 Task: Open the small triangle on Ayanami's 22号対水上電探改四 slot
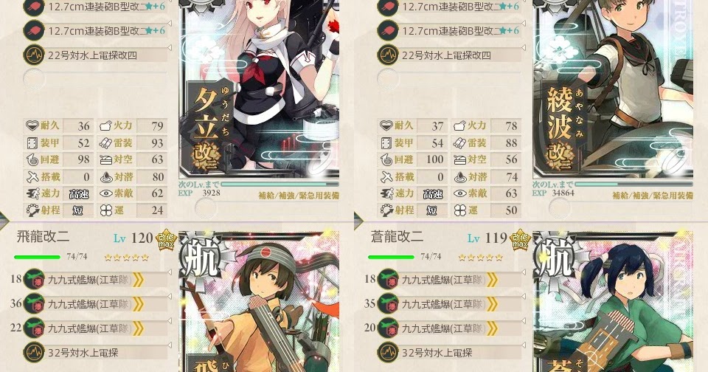pyautogui.click(x=524, y=47)
